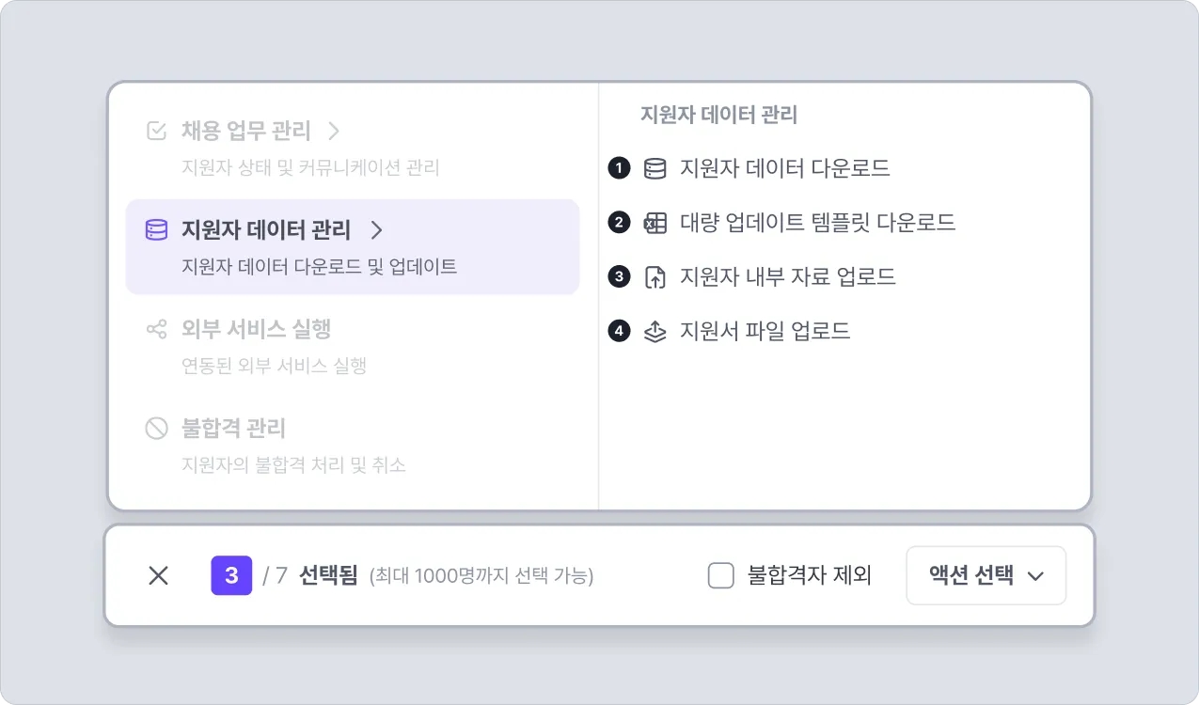Choose 지원자 데이터 다운로드 from the submenu

pyautogui.click(x=784, y=169)
